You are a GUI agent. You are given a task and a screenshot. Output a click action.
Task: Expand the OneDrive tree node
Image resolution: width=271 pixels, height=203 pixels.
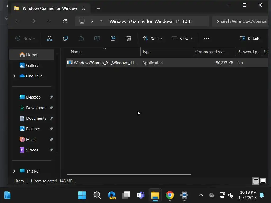[x=14, y=76]
